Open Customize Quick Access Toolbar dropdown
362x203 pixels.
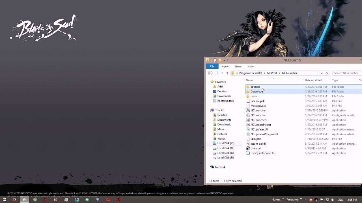tap(224, 60)
